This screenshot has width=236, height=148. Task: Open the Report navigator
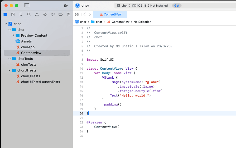(69, 15)
